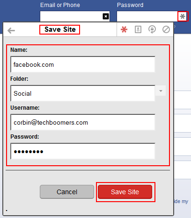Click the gray asterisk icon in Facebook password field
191x218 pixels.
click(183, 16)
